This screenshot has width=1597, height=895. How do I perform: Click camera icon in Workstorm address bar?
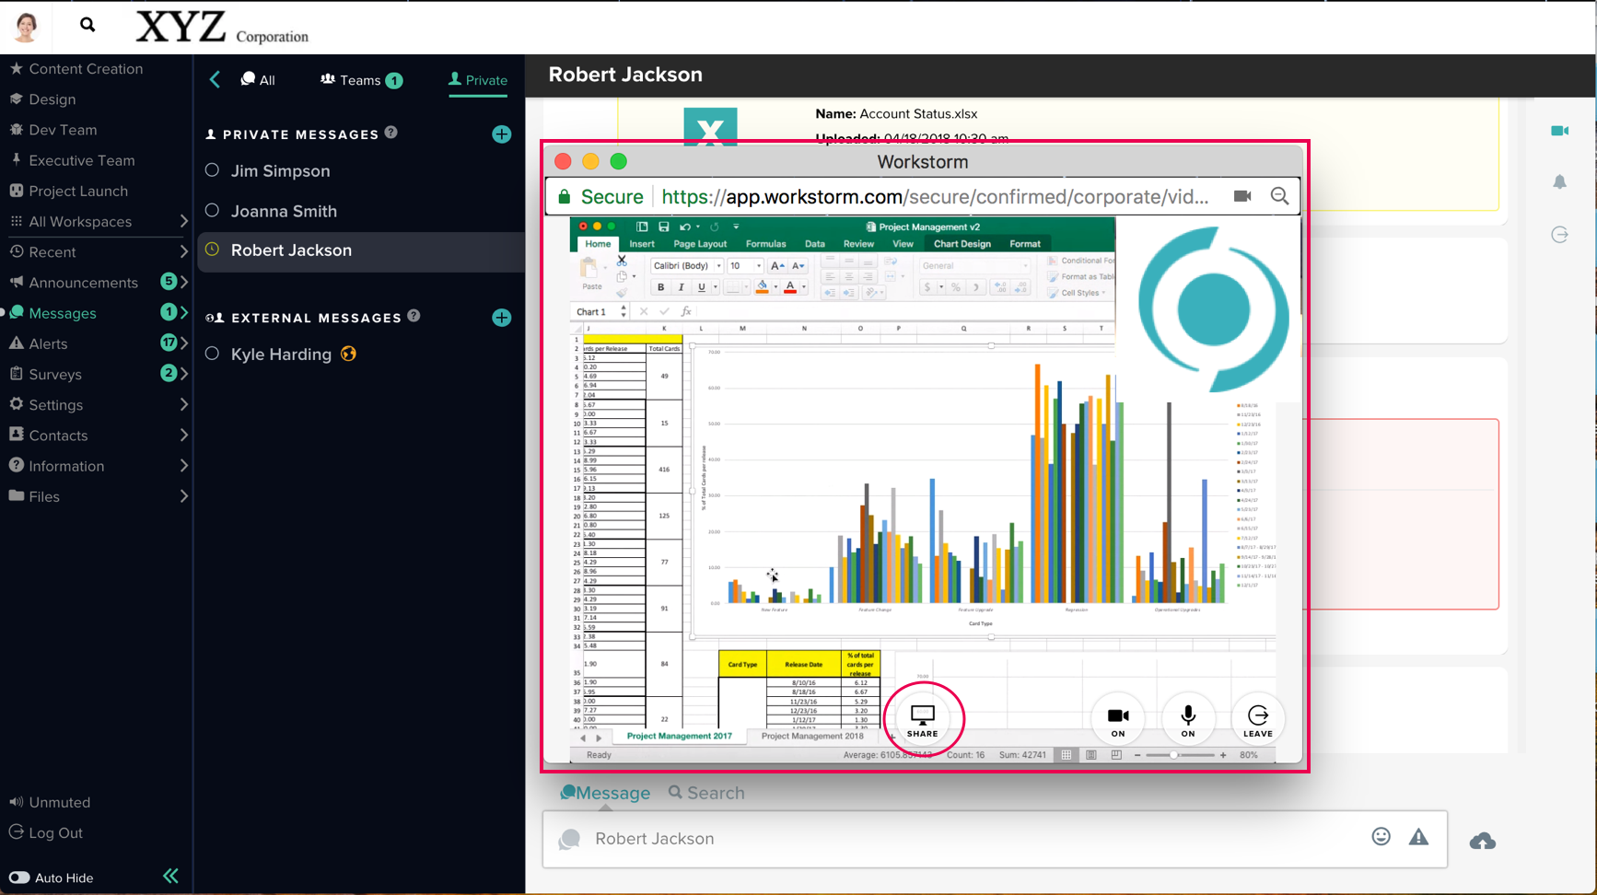tap(1242, 196)
